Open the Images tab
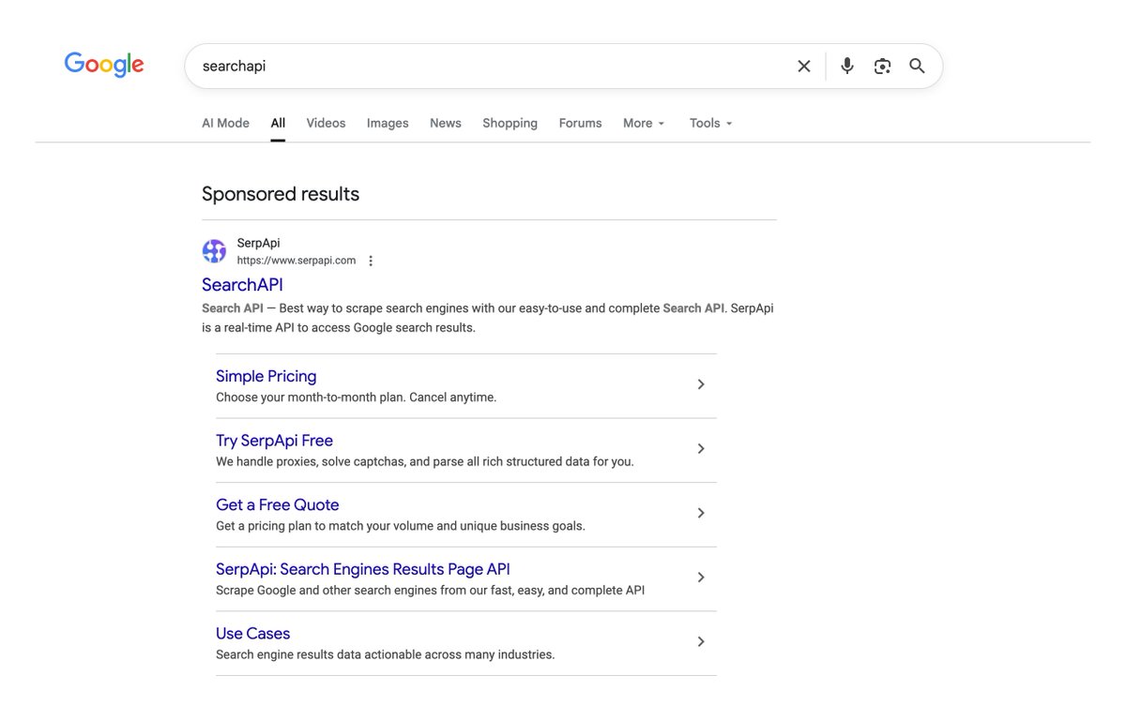The image size is (1126, 720). pyautogui.click(x=388, y=123)
